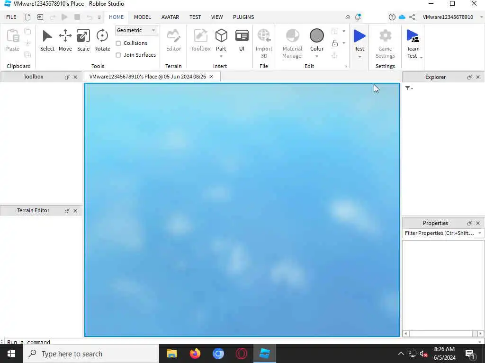485x363 pixels.
Task: Start a Team Test
Action: pos(413,43)
